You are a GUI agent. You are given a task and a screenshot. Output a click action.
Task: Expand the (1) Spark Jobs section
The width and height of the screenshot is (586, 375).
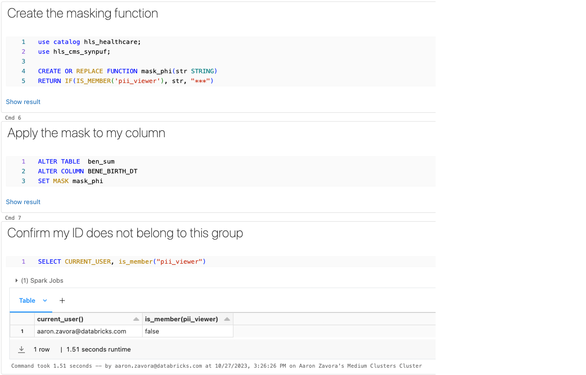click(17, 281)
